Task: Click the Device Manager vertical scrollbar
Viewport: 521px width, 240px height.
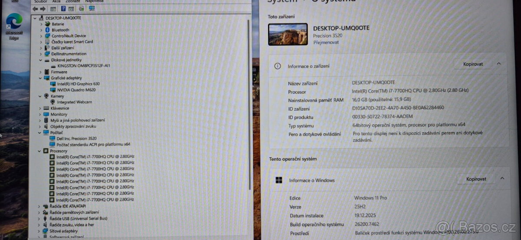Action: (x=249, y=104)
